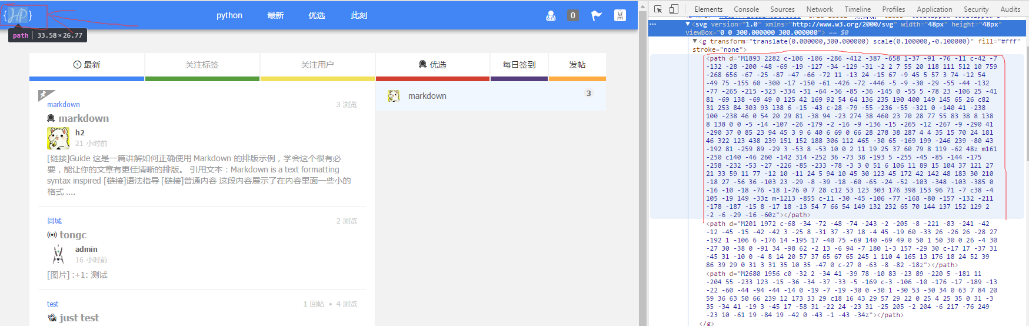This screenshot has width=1029, height=326.
Task: Open the markdown post title
Action: click(84, 118)
